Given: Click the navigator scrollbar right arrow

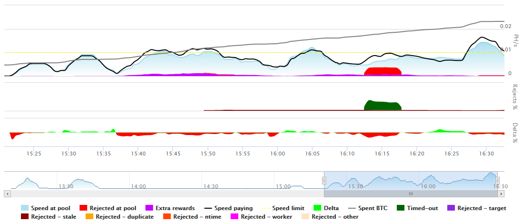Looking at the screenshot, I should point(501,193).
